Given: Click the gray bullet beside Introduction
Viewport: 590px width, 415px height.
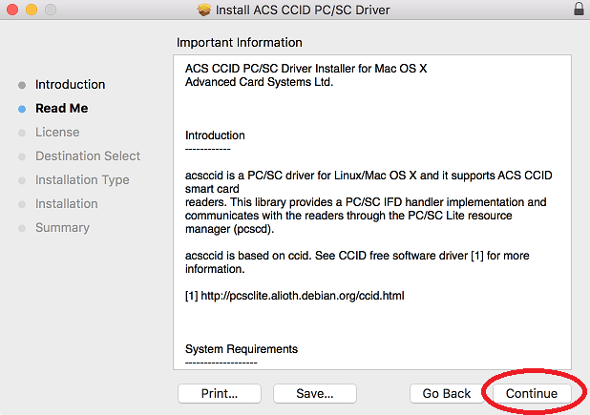Looking at the screenshot, I should coord(22,85).
